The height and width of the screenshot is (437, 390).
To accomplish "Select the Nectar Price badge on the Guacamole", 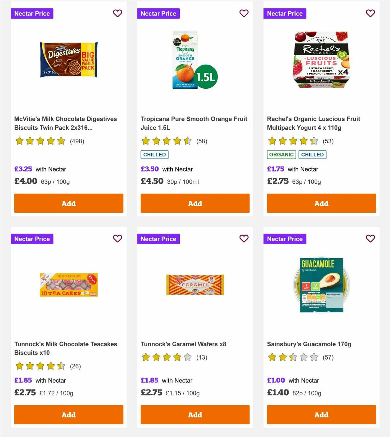I will 285,239.
